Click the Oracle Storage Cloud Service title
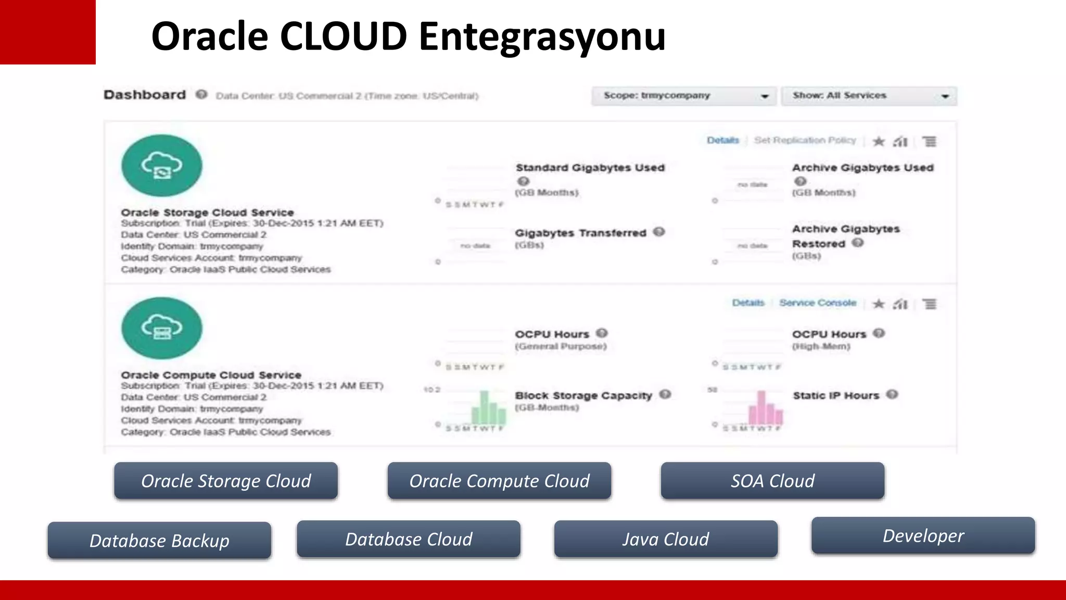 click(207, 213)
